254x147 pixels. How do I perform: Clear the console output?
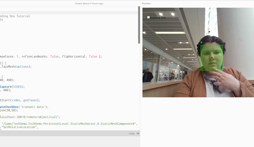pos(132,134)
